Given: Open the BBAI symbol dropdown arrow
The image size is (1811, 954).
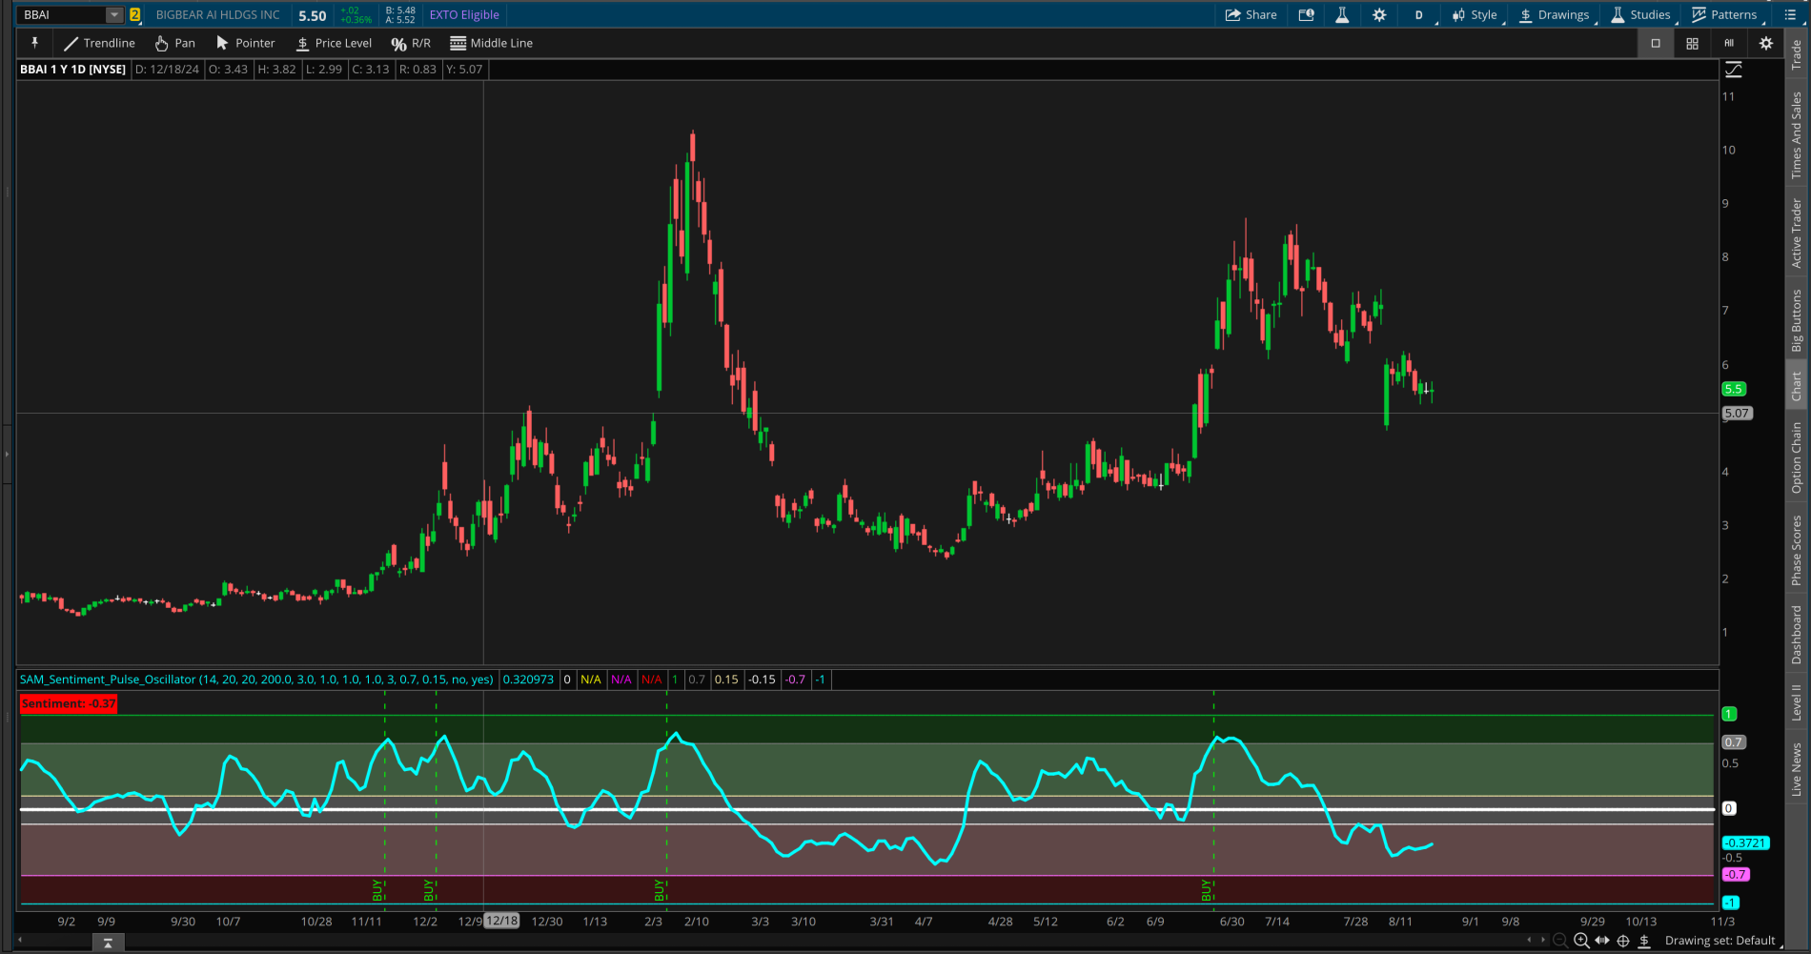Looking at the screenshot, I should pos(114,15).
